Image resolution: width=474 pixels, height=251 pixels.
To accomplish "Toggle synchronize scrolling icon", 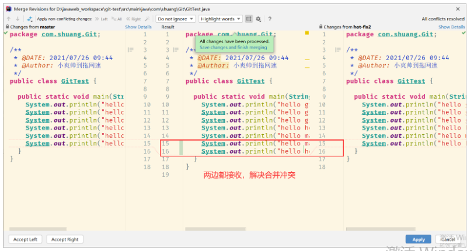I will coord(249,19).
